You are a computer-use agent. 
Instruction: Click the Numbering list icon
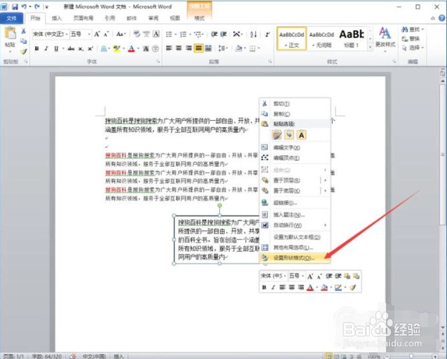185,35
